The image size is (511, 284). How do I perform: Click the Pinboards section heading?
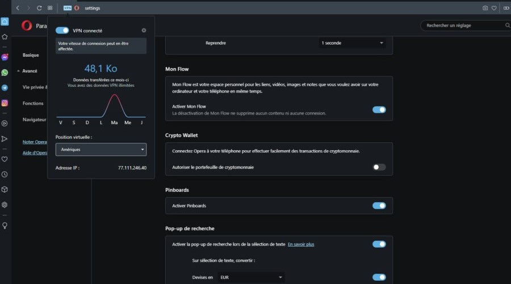[177, 190]
